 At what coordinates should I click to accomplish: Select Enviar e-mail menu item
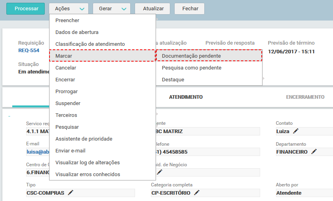[103, 151]
